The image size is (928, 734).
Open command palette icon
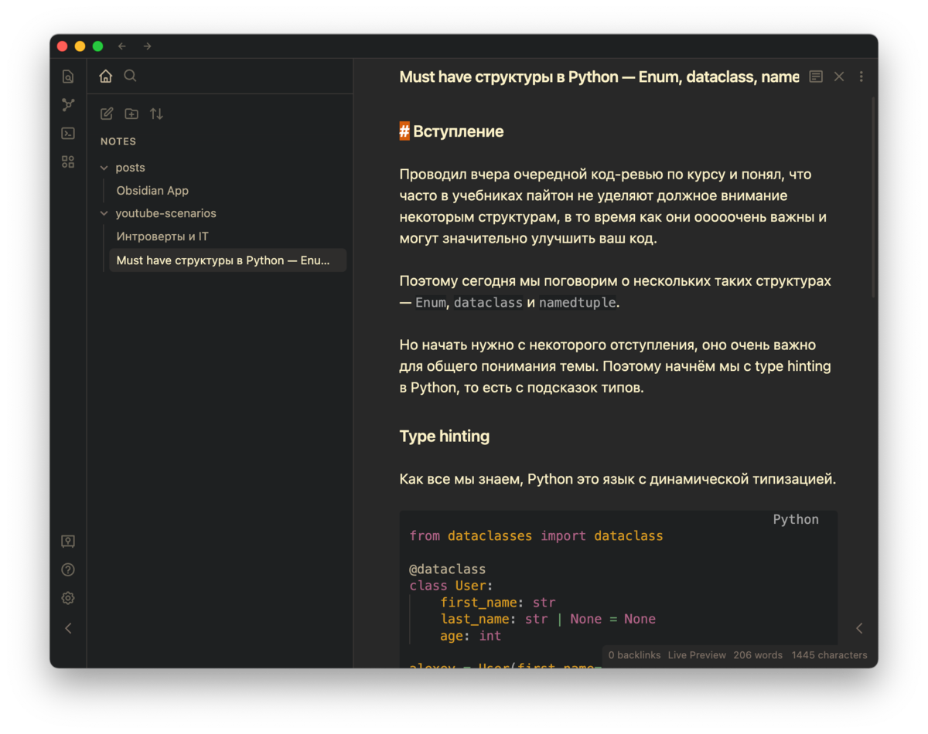pos(68,133)
